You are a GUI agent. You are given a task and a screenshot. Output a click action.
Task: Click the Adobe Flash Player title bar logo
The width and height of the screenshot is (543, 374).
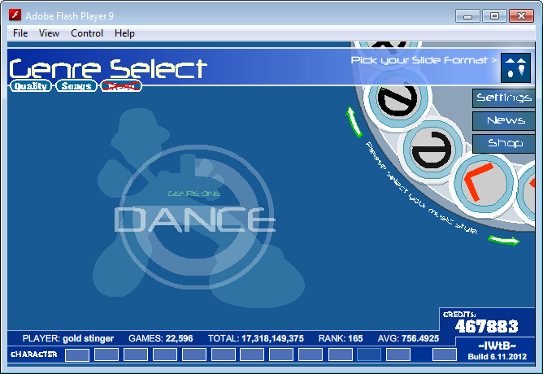[15, 15]
